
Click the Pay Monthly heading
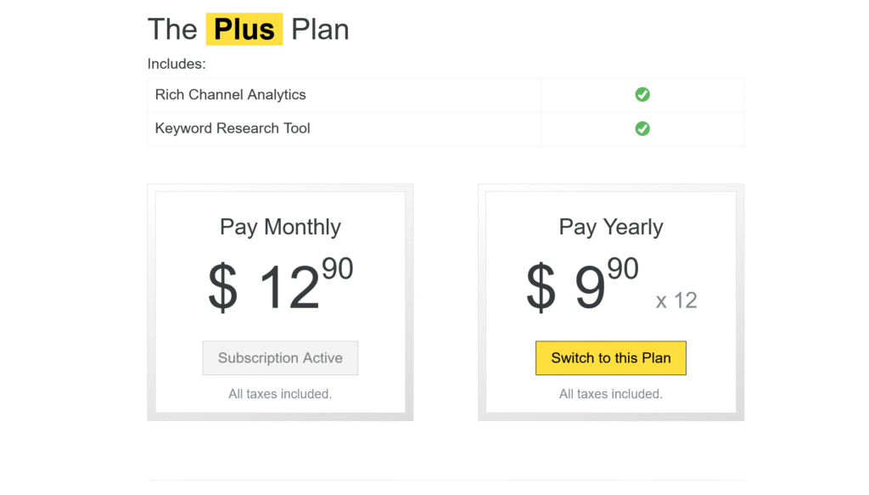point(280,228)
